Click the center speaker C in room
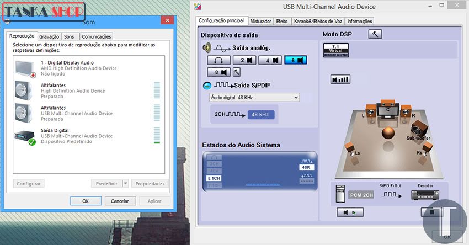The image size is (469, 245). 388,110
